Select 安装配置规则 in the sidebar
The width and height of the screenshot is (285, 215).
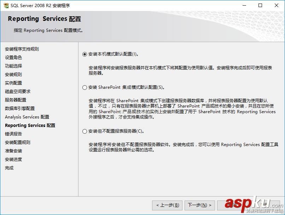click(18, 142)
